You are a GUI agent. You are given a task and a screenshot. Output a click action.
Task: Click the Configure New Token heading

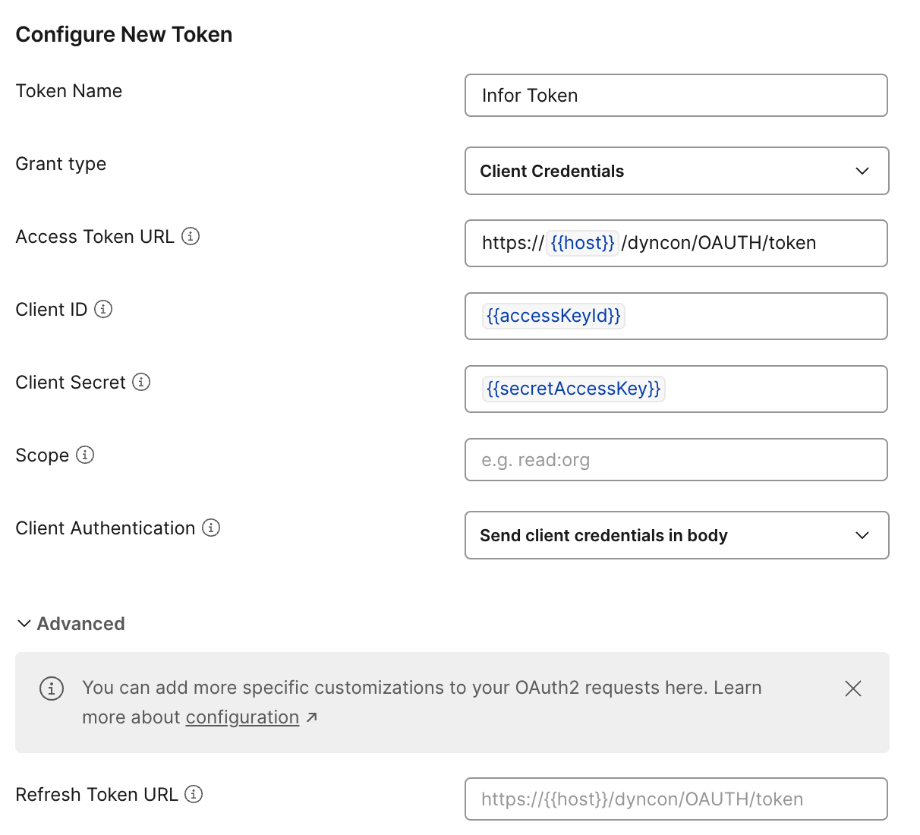coord(124,34)
